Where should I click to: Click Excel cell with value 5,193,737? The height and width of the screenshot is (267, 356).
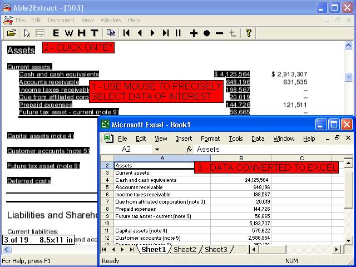(241, 224)
